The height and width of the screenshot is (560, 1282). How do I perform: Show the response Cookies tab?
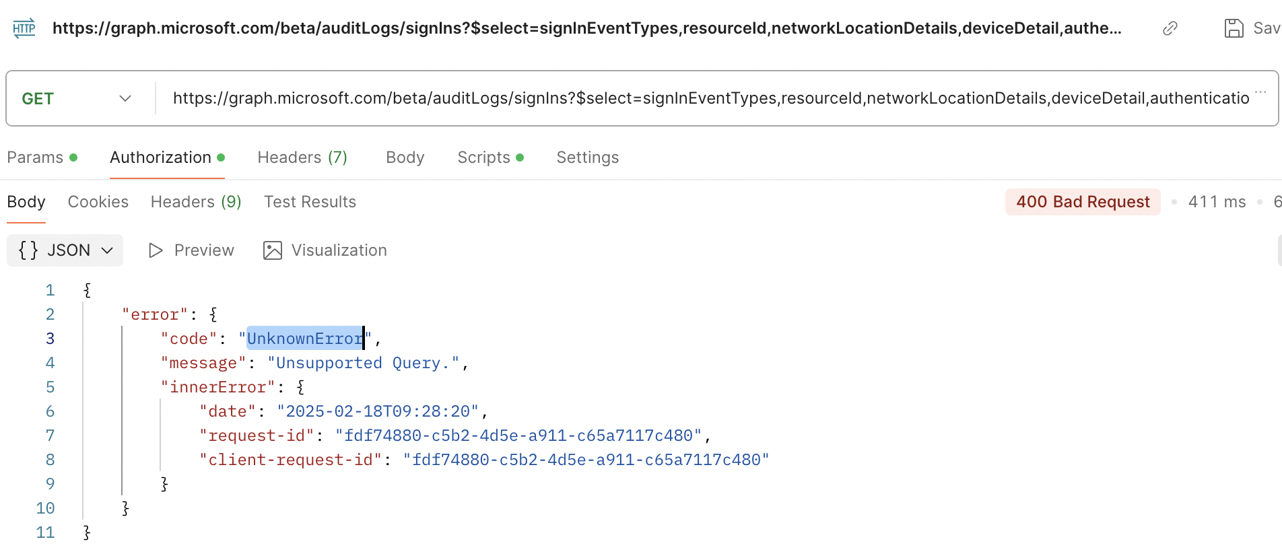click(98, 202)
